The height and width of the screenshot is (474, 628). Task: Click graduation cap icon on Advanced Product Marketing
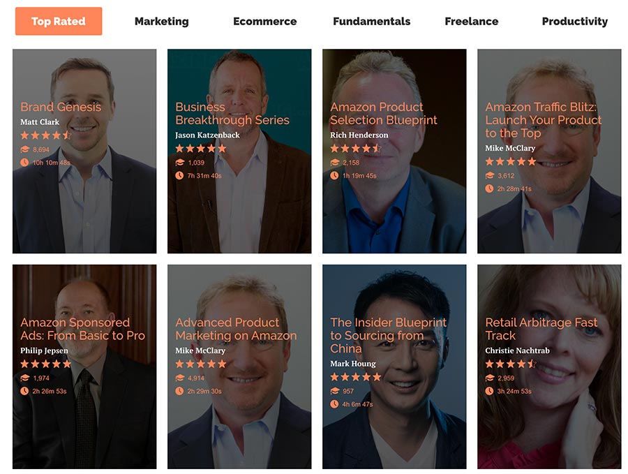179,378
